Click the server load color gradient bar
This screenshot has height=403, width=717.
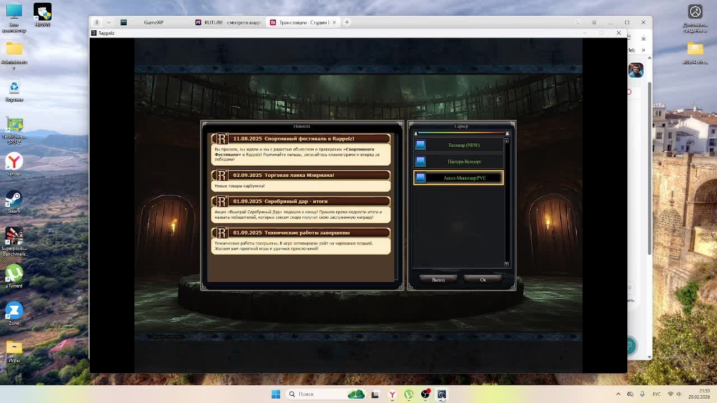click(x=461, y=133)
